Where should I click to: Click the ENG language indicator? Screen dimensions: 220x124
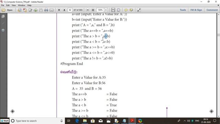pos(197,121)
